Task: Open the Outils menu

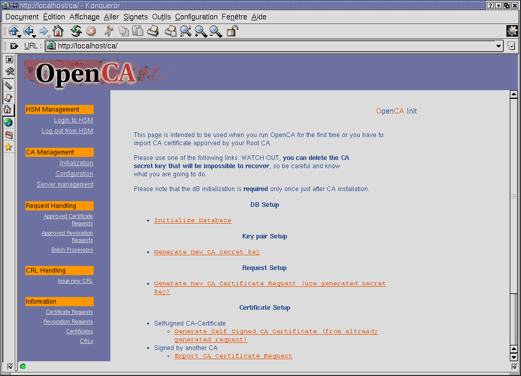Action: (x=161, y=17)
